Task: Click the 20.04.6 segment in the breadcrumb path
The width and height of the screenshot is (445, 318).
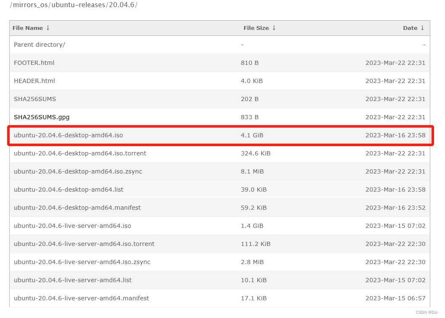Action: [x=122, y=5]
